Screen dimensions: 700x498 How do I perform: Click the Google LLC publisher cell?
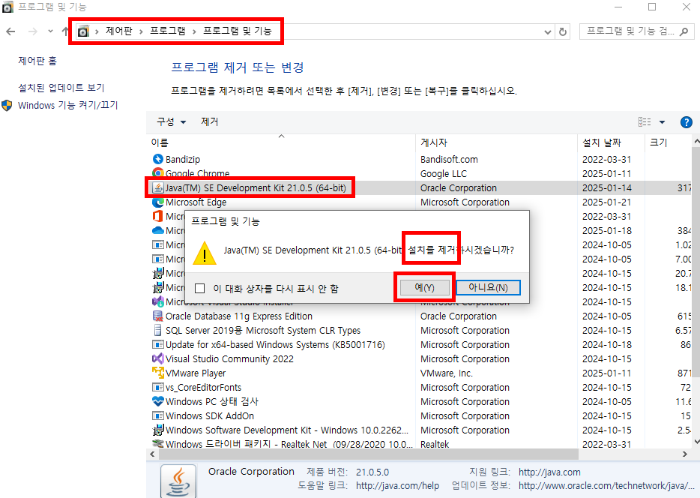point(443,174)
